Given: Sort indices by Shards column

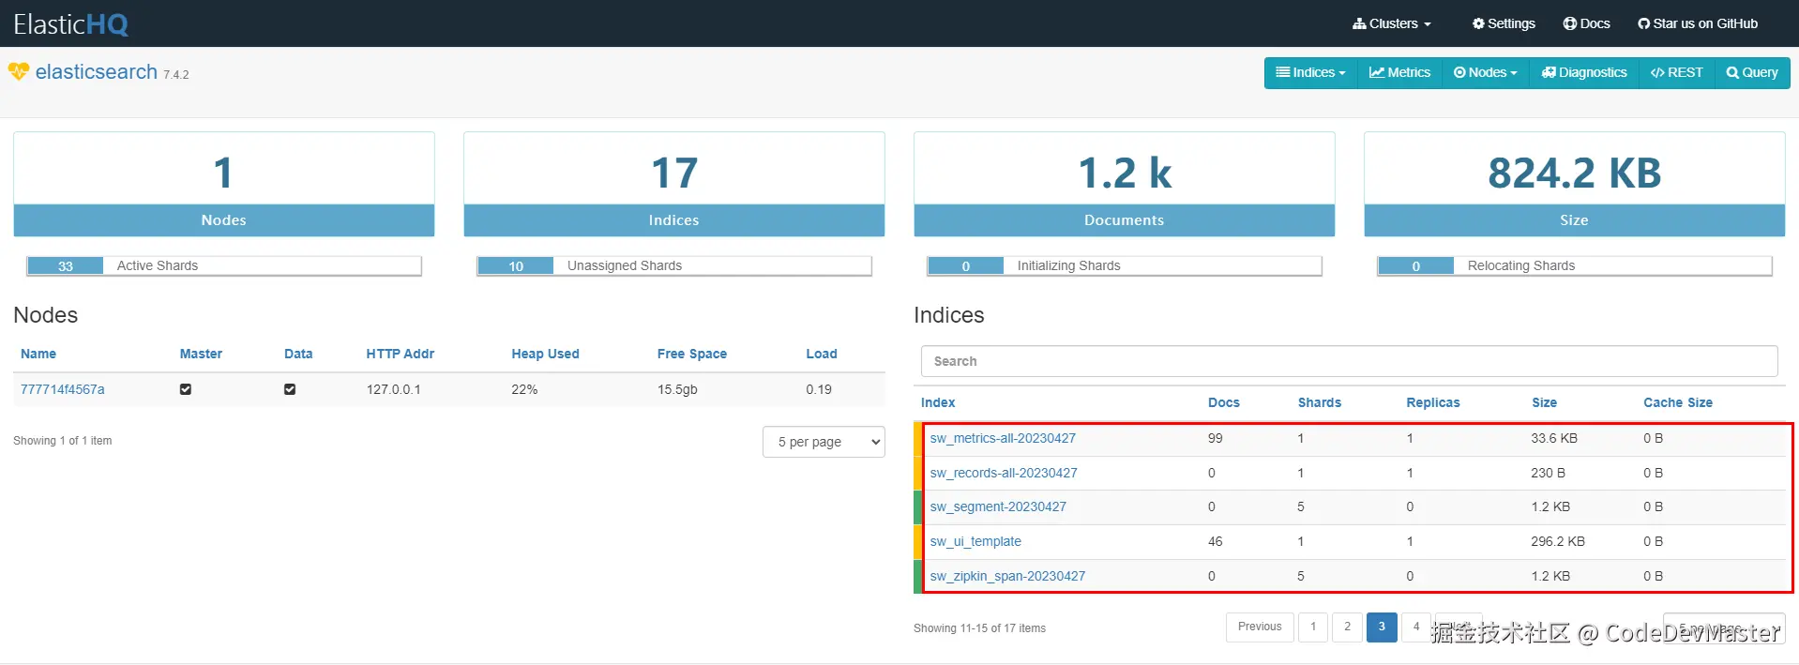Looking at the screenshot, I should tap(1320, 402).
